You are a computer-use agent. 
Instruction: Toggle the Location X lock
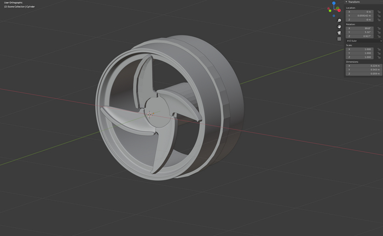(x=379, y=12)
